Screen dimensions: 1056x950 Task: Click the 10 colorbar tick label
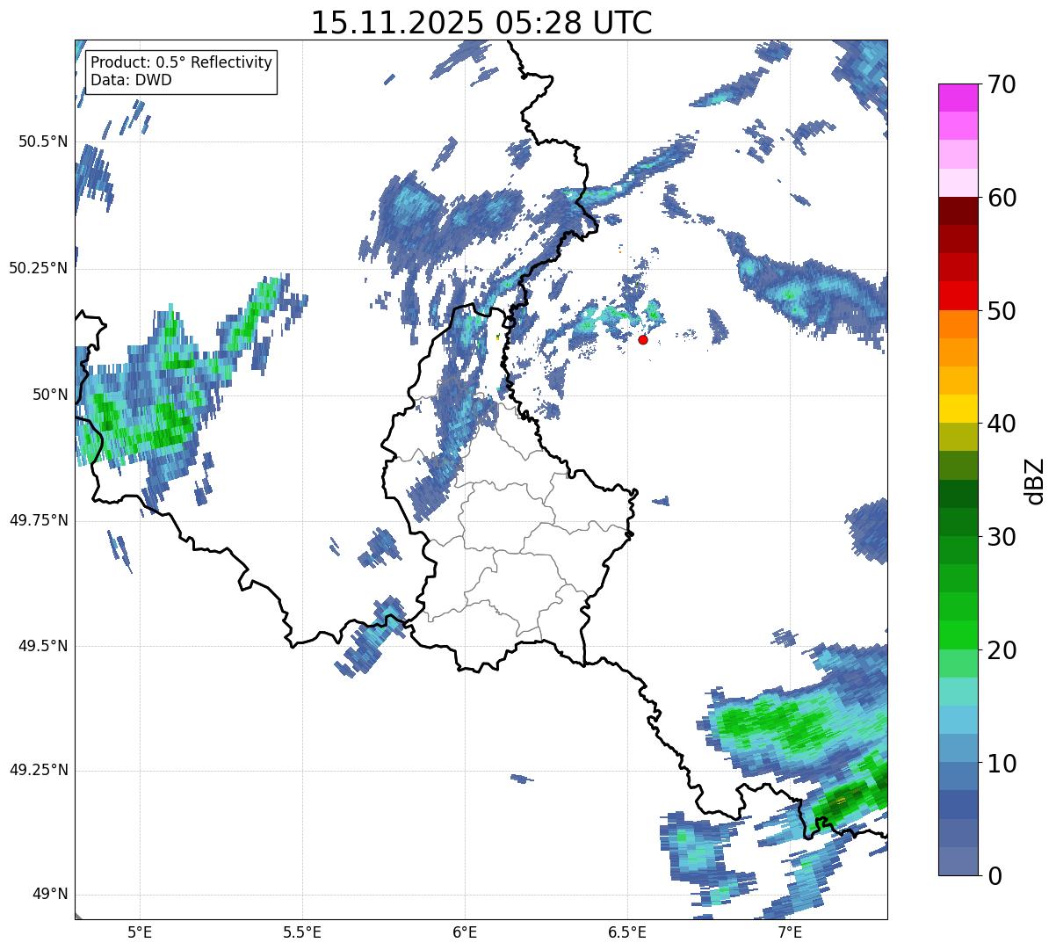coord(1001,764)
